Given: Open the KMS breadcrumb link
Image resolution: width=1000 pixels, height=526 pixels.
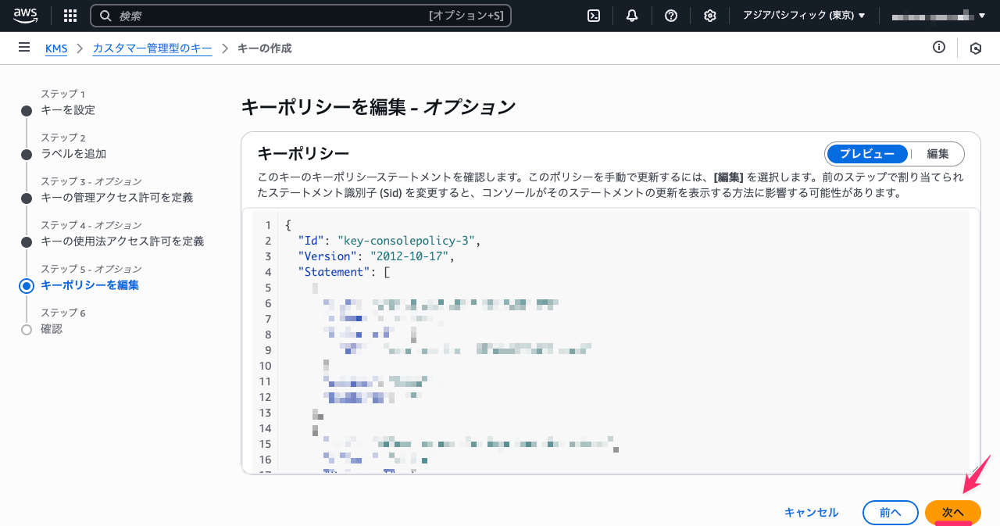Looking at the screenshot, I should 56,48.
